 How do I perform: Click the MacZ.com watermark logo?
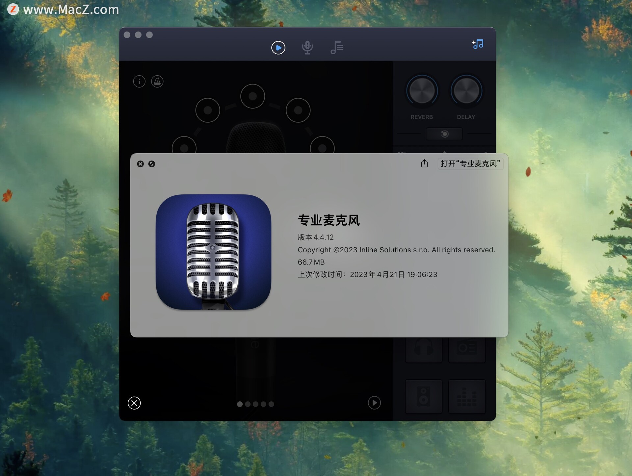click(x=13, y=9)
